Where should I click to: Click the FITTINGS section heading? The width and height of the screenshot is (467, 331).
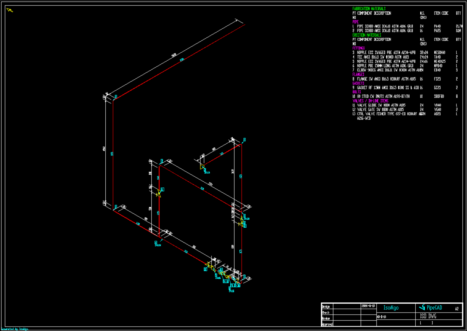(359, 48)
